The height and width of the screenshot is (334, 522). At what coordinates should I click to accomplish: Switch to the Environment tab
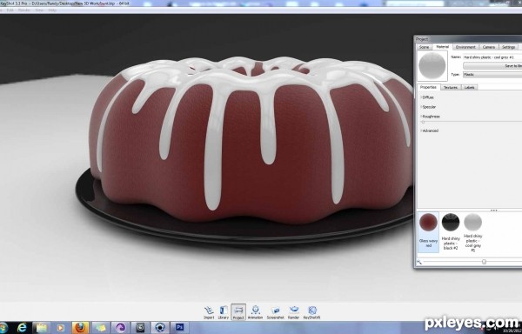click(x=465, y=47)
